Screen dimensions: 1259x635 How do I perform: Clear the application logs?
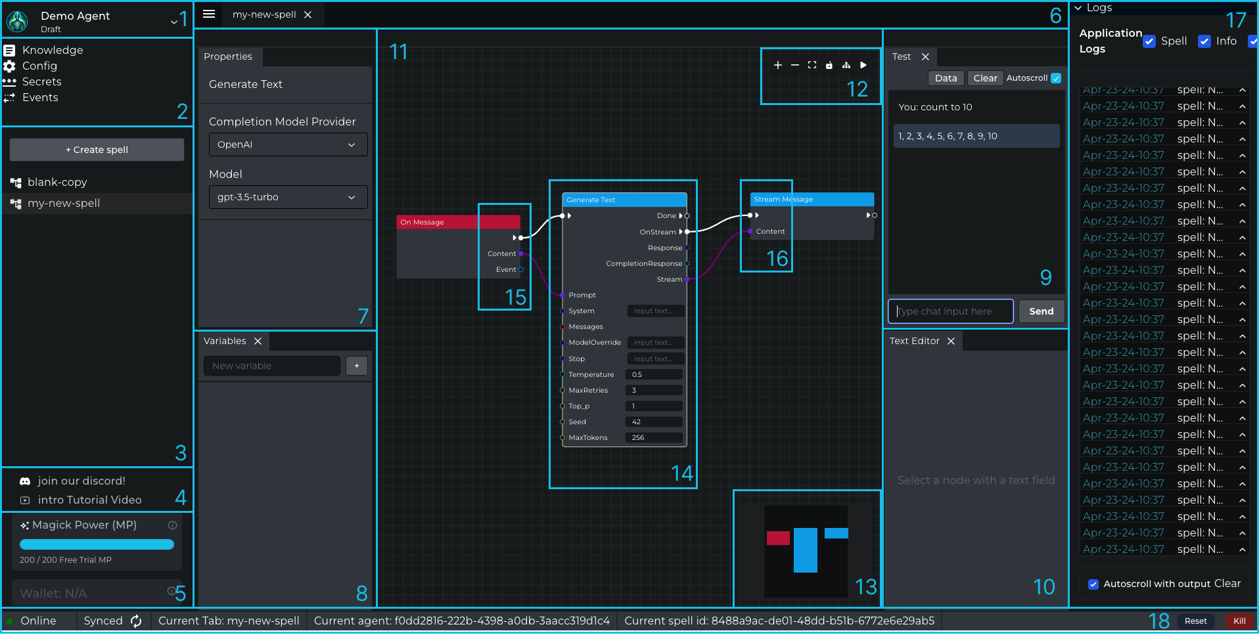(x=1227, y=584)
